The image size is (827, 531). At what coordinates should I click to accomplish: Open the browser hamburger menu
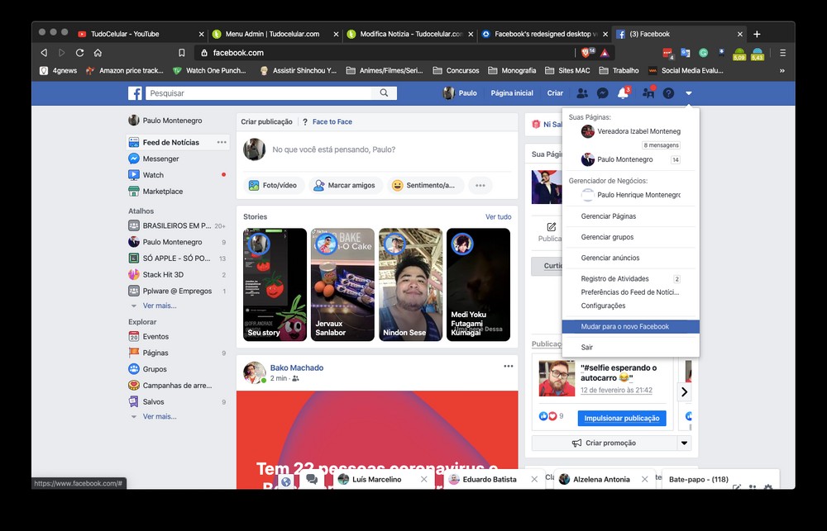782,53
